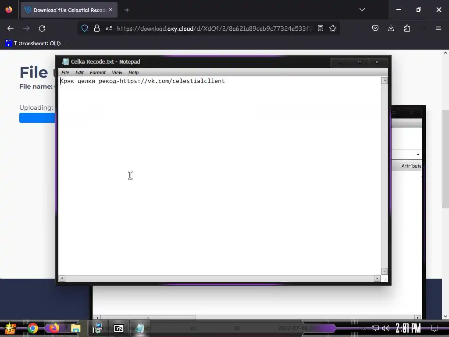449x337 pixels.
Task: Open the Start menu button
Action: (11, 328)
